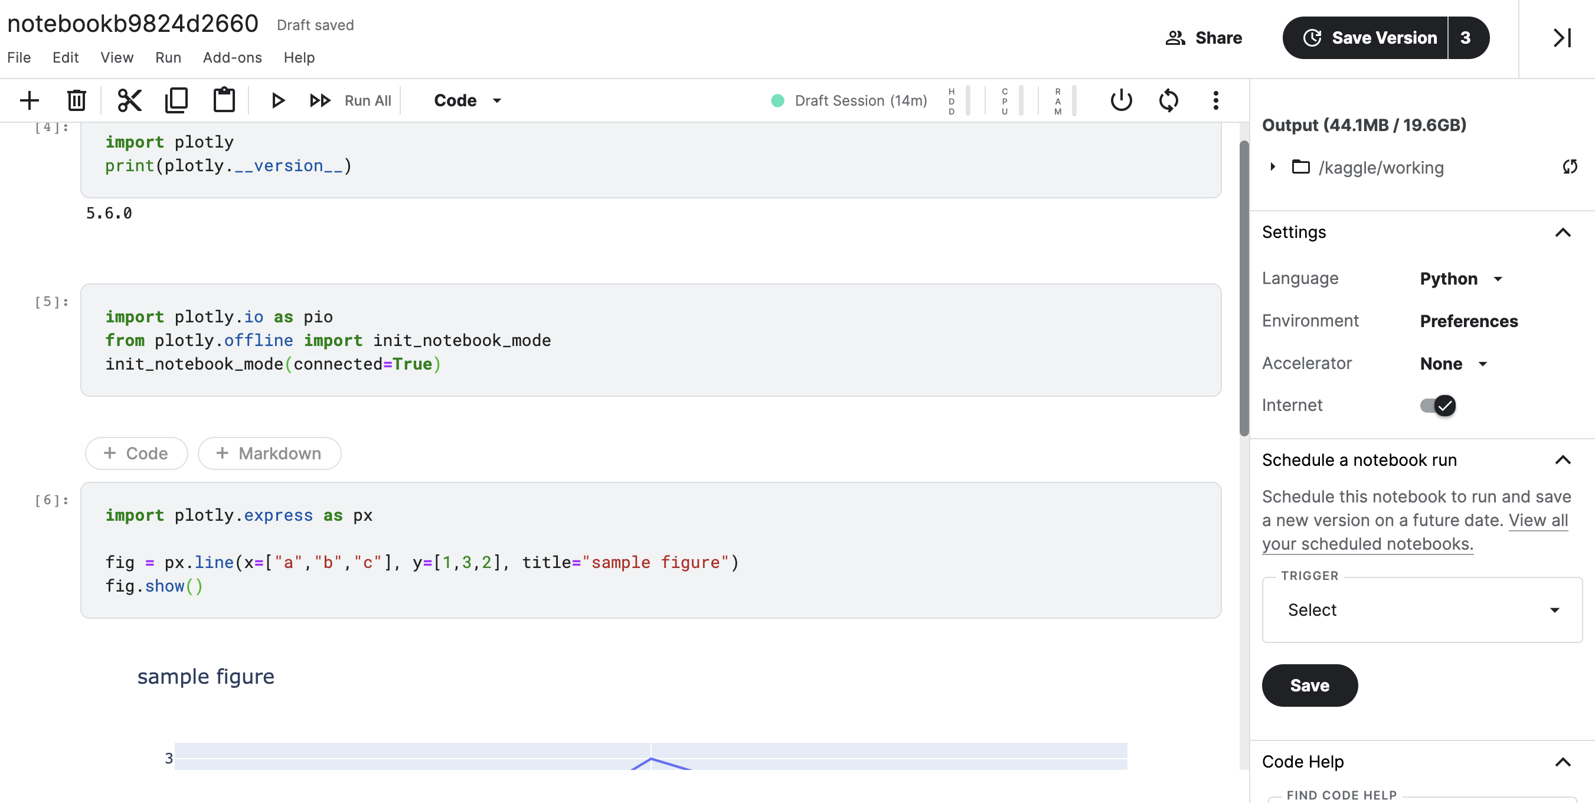Image resolution: width=1595 pixels, height=803 pixels.
Task: Cut the cell with scissors icon
Action: (x=129, y=100)
